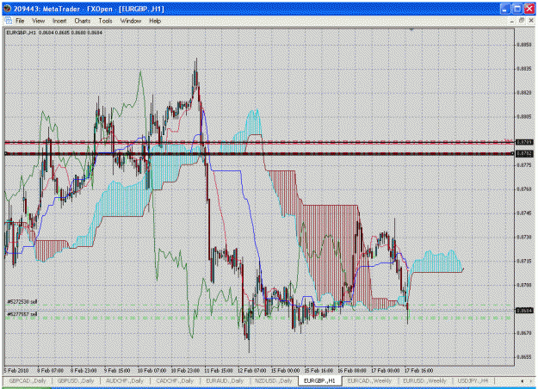Image resolution: width=538 pixels, height=389 pixels.
Task: Click the current price marker on price axis
Action: [524, 311]
